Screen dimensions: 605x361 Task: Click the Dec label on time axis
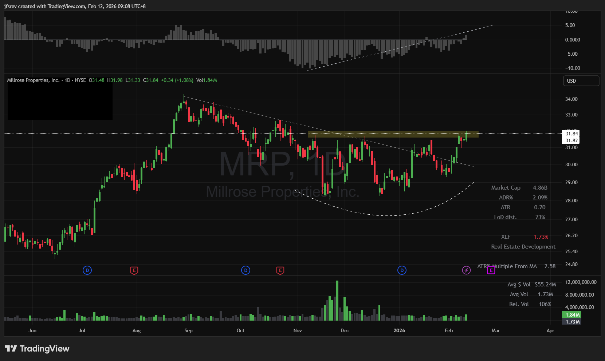(x=345, y=330)
